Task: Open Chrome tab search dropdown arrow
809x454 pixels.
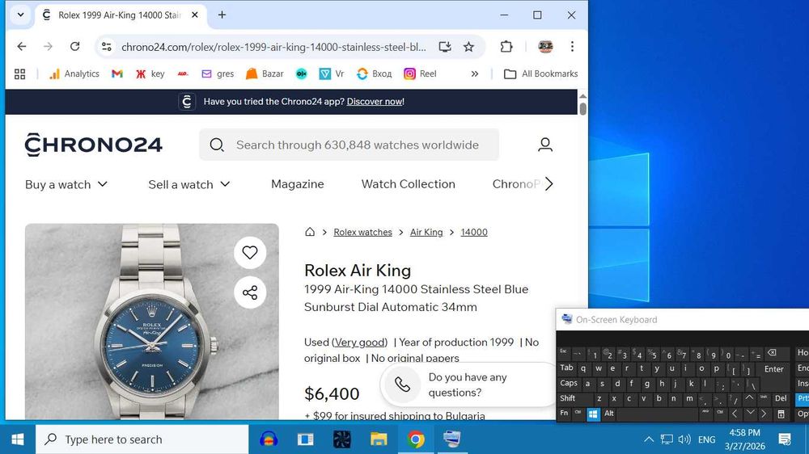Action: [x=21, y=15]
